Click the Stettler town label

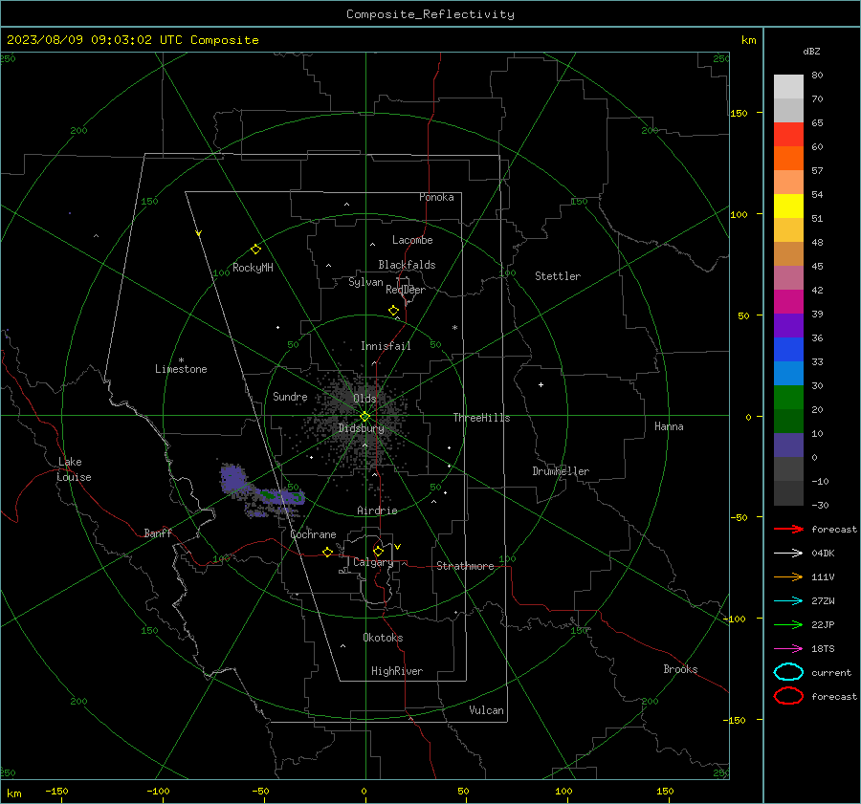[558, 276]
